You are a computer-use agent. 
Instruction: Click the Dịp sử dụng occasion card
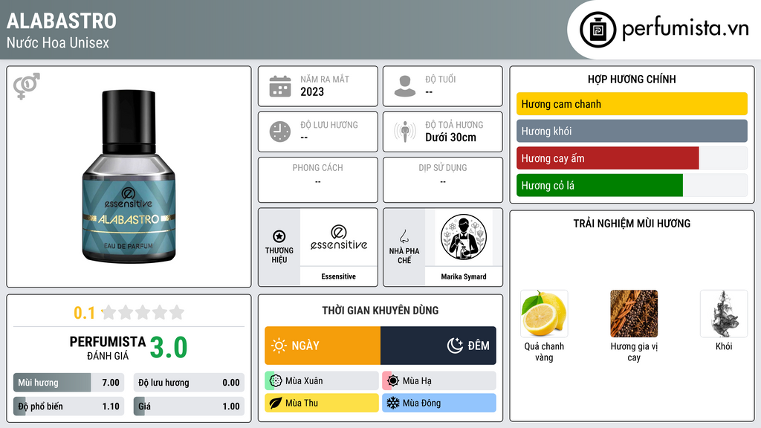pyautogui.click(x=443, y=180)
